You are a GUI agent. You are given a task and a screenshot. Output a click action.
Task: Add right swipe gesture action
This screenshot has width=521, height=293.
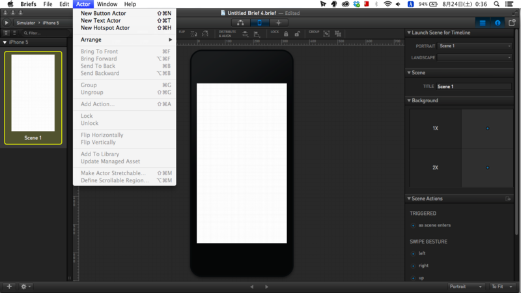tap(414, 266)
